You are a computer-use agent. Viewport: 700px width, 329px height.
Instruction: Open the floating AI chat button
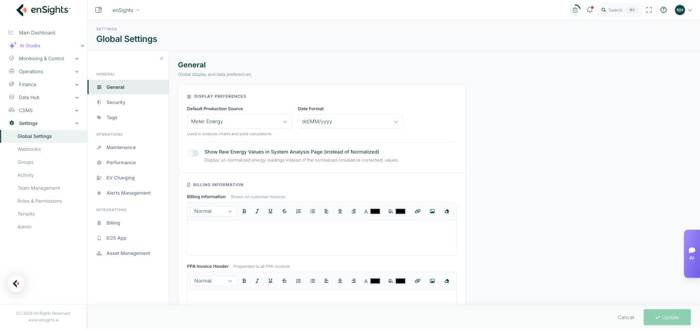click(x=692, y=254)
